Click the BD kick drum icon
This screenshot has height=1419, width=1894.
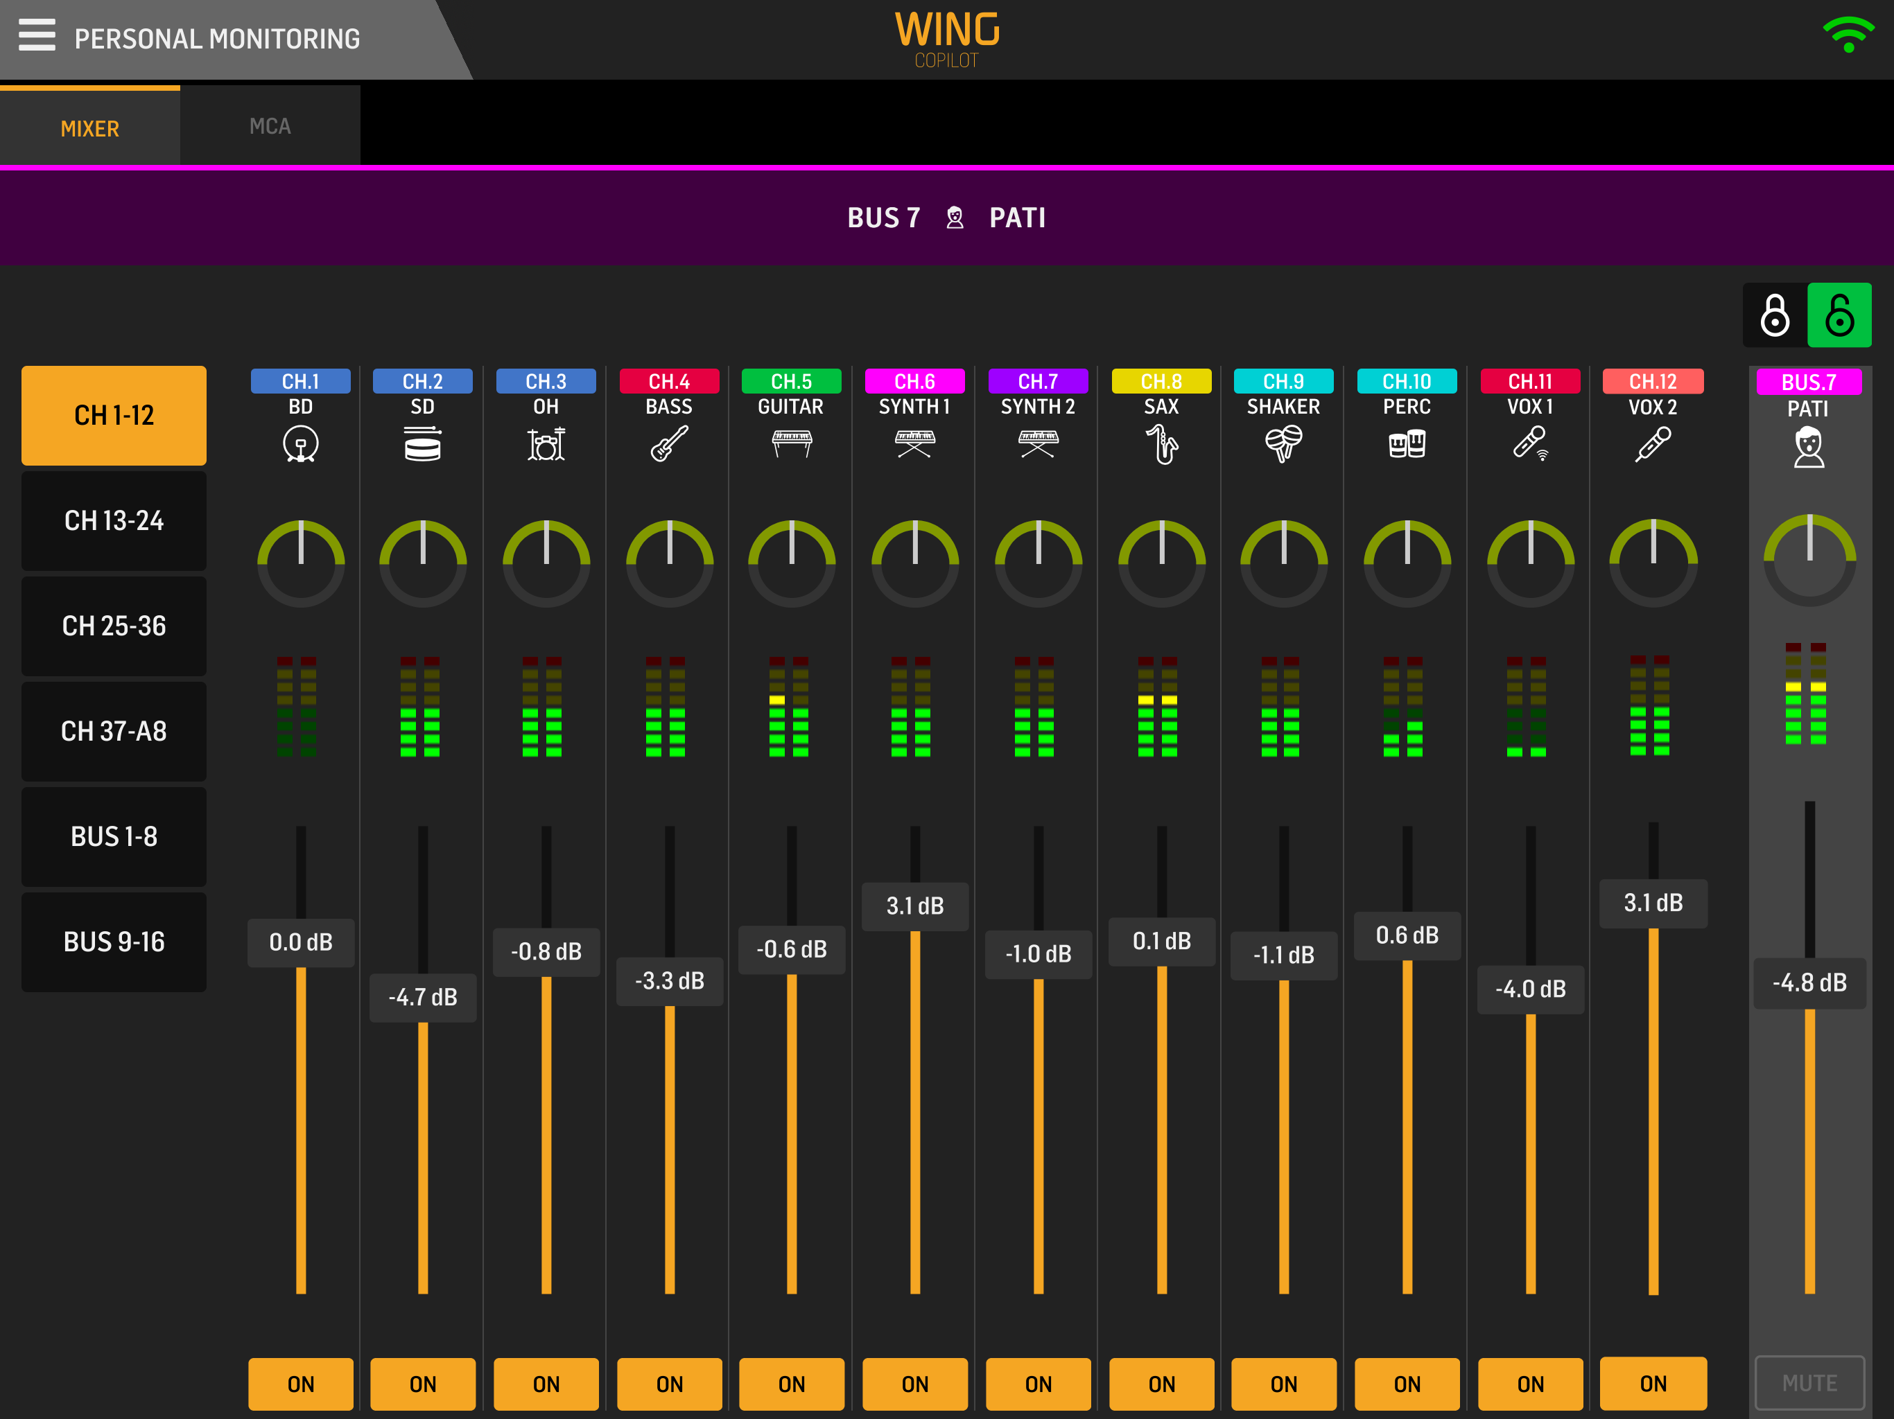point(301,444)
